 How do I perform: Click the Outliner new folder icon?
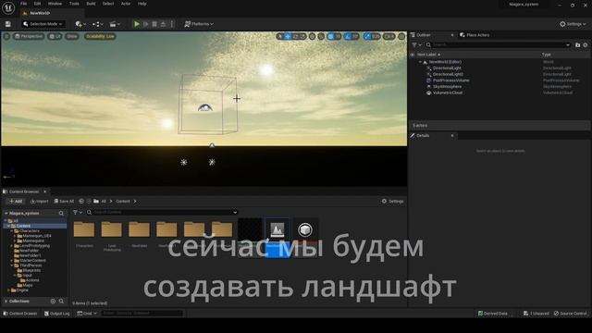click(x=577, y=45)
